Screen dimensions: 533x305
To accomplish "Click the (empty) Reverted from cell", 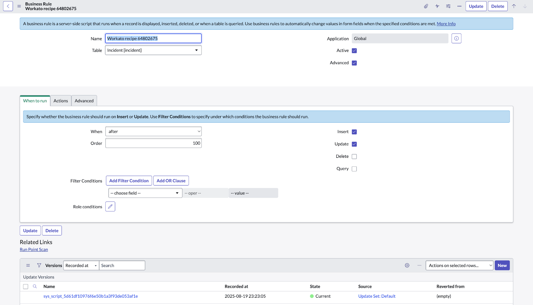I will pyautogui.click(x=444, y=296).
